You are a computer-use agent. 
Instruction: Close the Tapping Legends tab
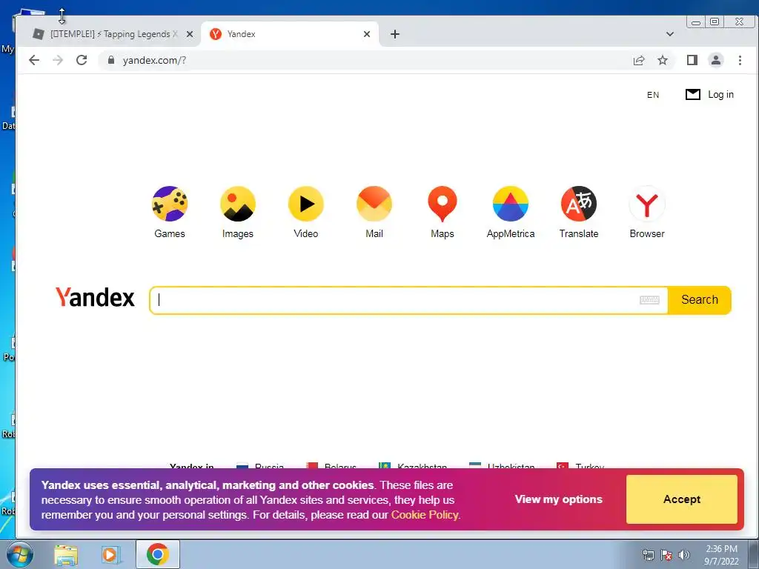click(190, 34)
